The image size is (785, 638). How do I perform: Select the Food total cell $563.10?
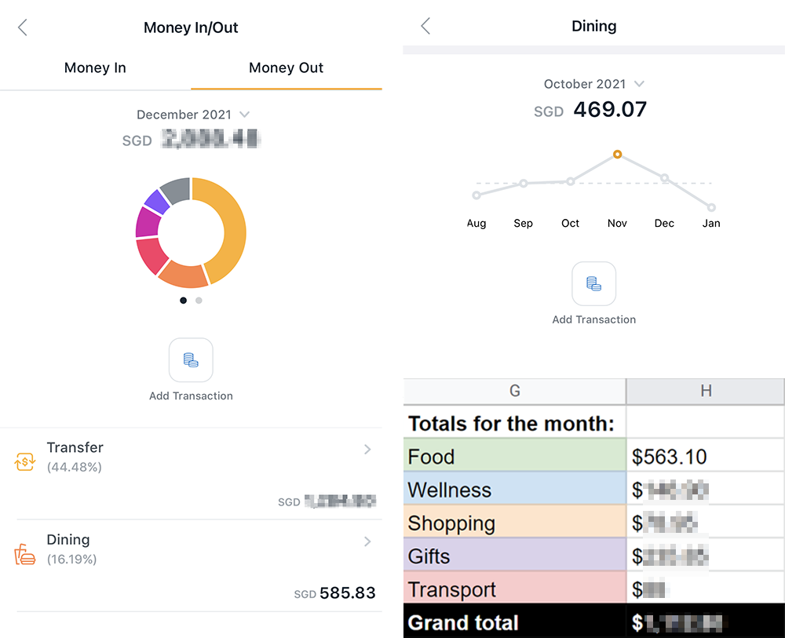tap(705, 456)
